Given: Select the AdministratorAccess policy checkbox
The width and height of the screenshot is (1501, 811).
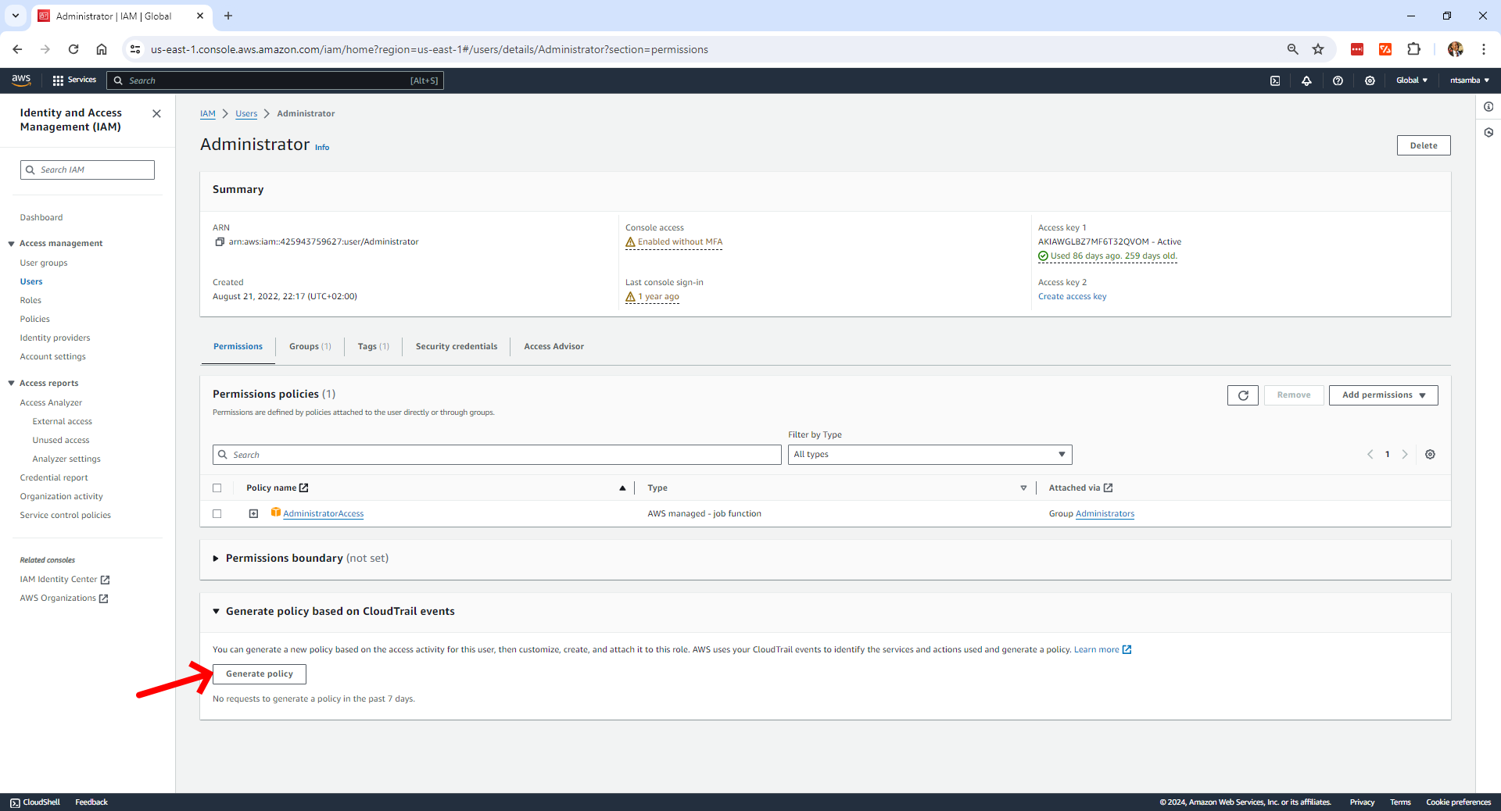Looking at the screenshot, I should tap(217, 514).
